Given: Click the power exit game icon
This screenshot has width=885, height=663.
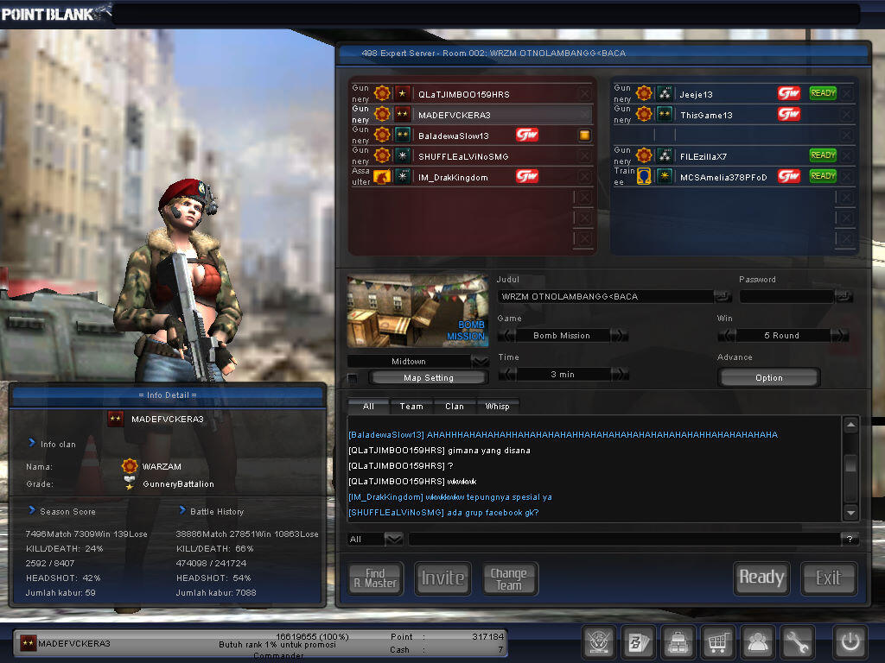Looking at the screenshot, I should click(x=850, y=642).
